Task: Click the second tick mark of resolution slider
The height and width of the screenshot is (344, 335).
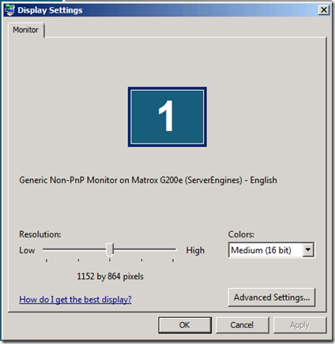Action: click(78, 260)
